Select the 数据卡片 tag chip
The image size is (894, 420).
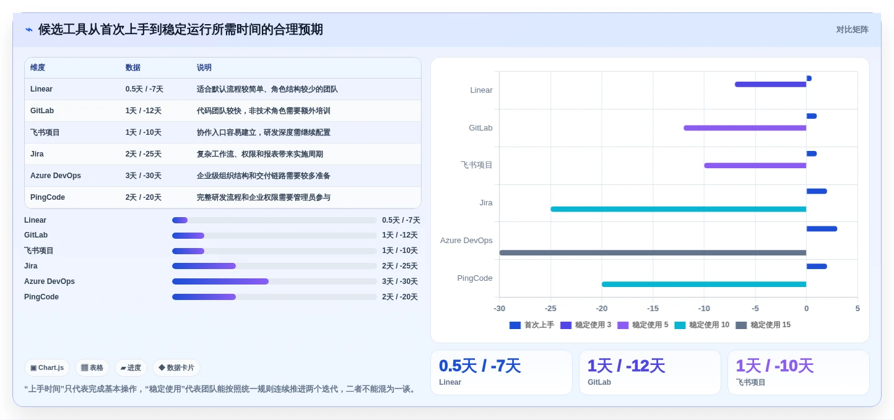click(x=176, y=367)
